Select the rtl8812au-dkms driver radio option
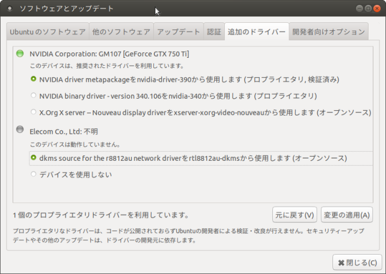Screen dimensions: 386x274 click(34, 158)
